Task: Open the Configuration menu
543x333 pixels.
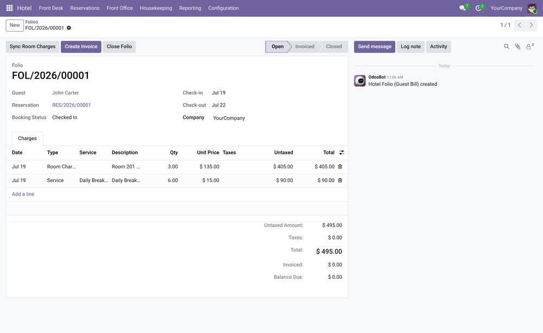Action: click(x=223, y=8)
